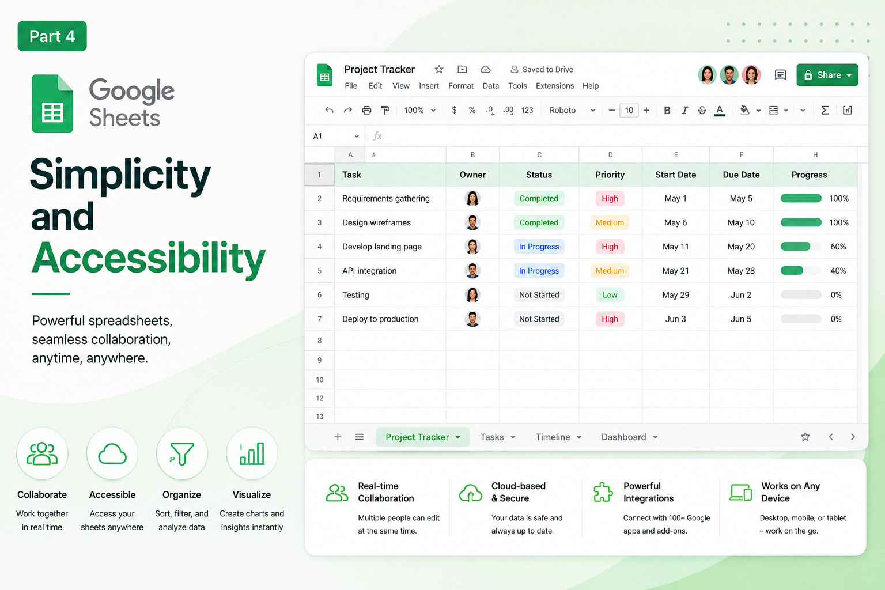
Task: Click the 60% progress bar for Develop landing page
Action: pyautogui.click(x=801, y=247)
